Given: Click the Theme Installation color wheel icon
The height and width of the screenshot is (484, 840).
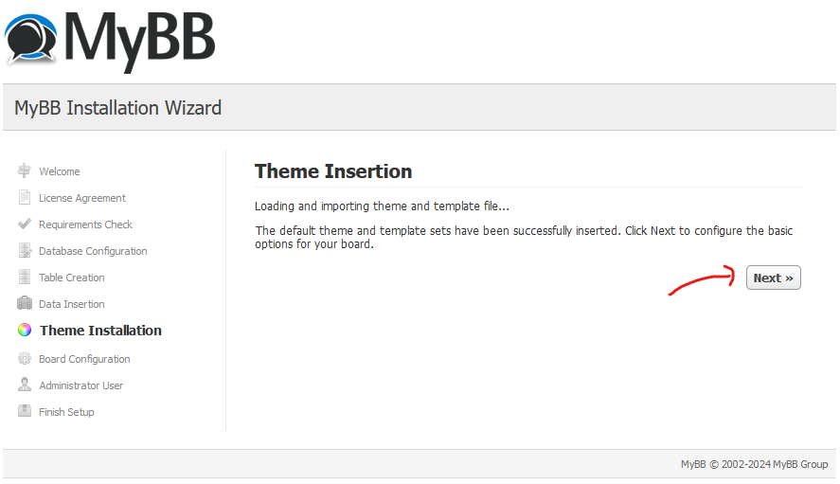Looking at the screenshot, I should pyautogui.click(x=25, y=331).
